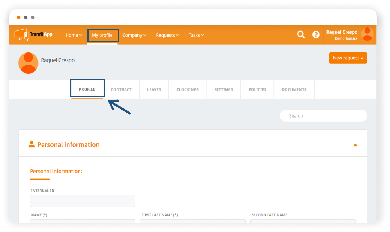This screenshot has width=390, height=232.
Task: Expand the Home dropdown menu
Action: [74, 35]
